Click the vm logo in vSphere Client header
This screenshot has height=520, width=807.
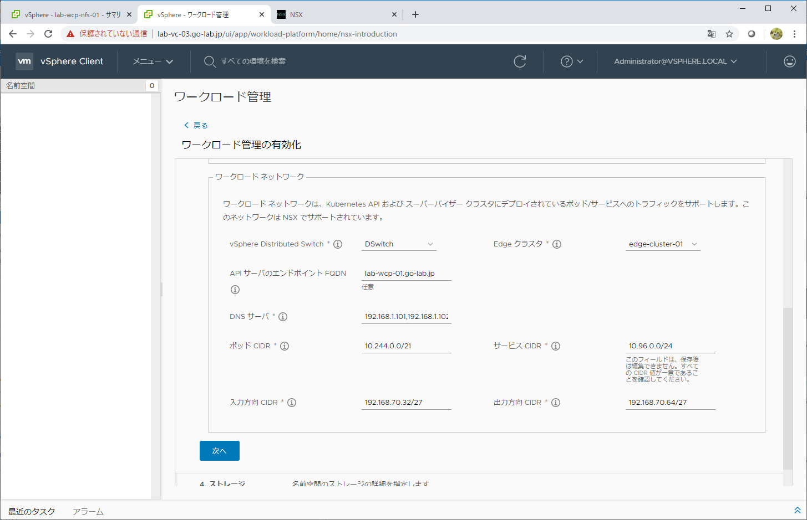tap(24, 61)
